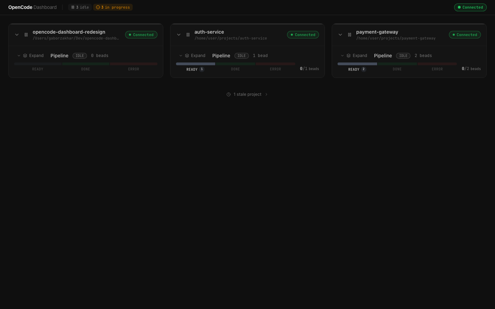Collapse the auth-service project card
This screenshot has height=309, width=495.
[179, 35]
